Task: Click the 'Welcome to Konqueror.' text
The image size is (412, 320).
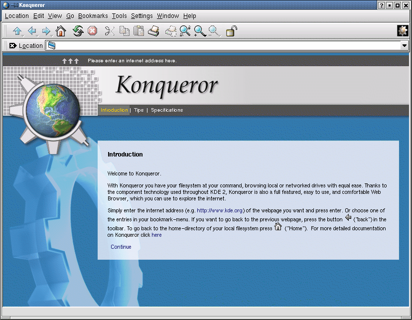Action: pyautogui.click(x=135, y=173)
